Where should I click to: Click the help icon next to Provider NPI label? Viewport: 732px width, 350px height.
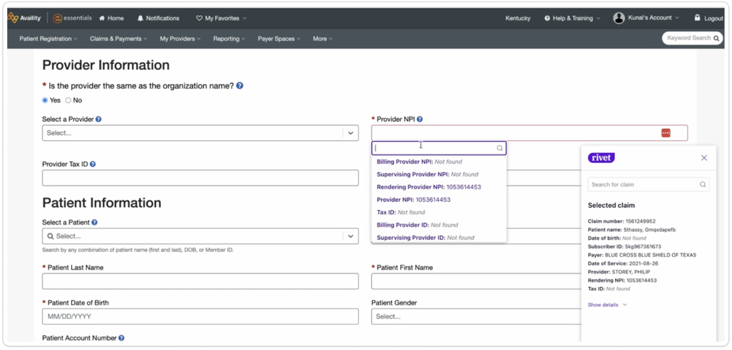click(420, 119)
